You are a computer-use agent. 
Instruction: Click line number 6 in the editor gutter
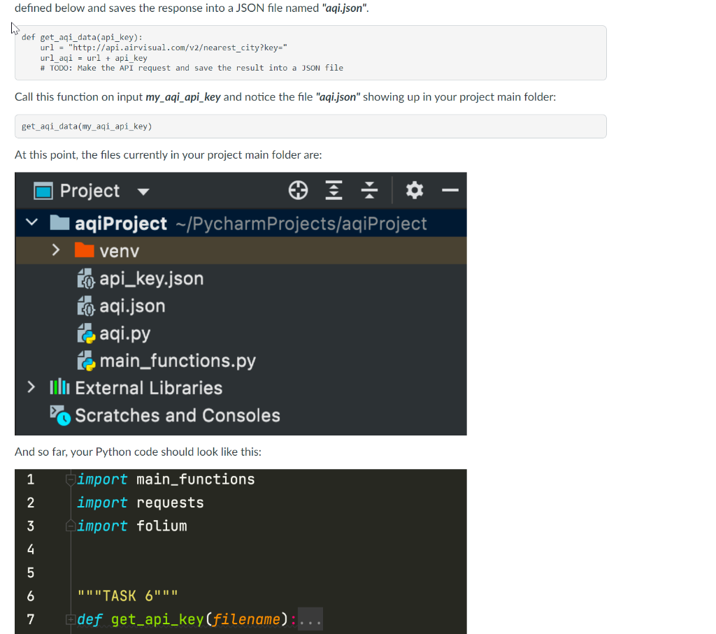29,596
